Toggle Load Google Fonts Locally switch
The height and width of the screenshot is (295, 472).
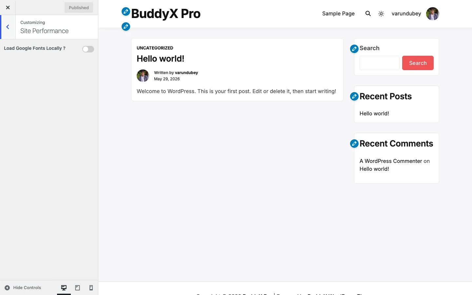tap(88, 49)
